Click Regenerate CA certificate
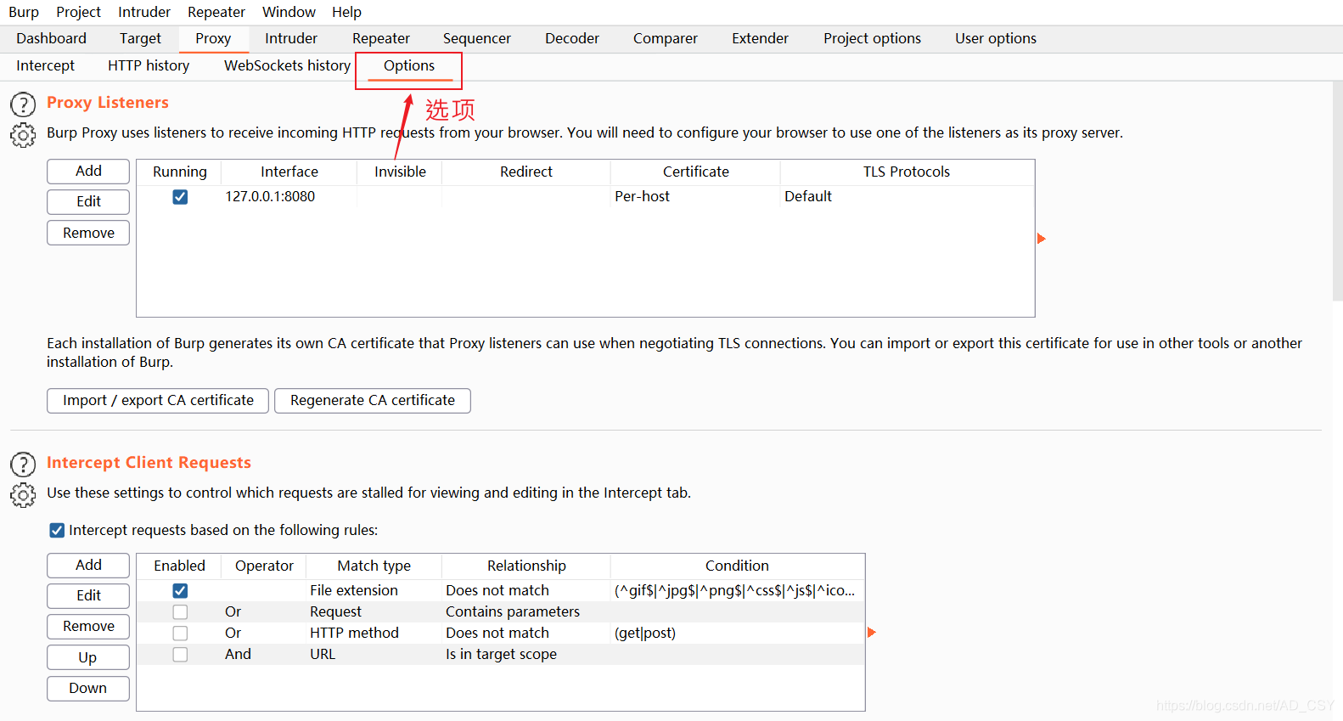1343x721 pixels. (x=373, y=400)
